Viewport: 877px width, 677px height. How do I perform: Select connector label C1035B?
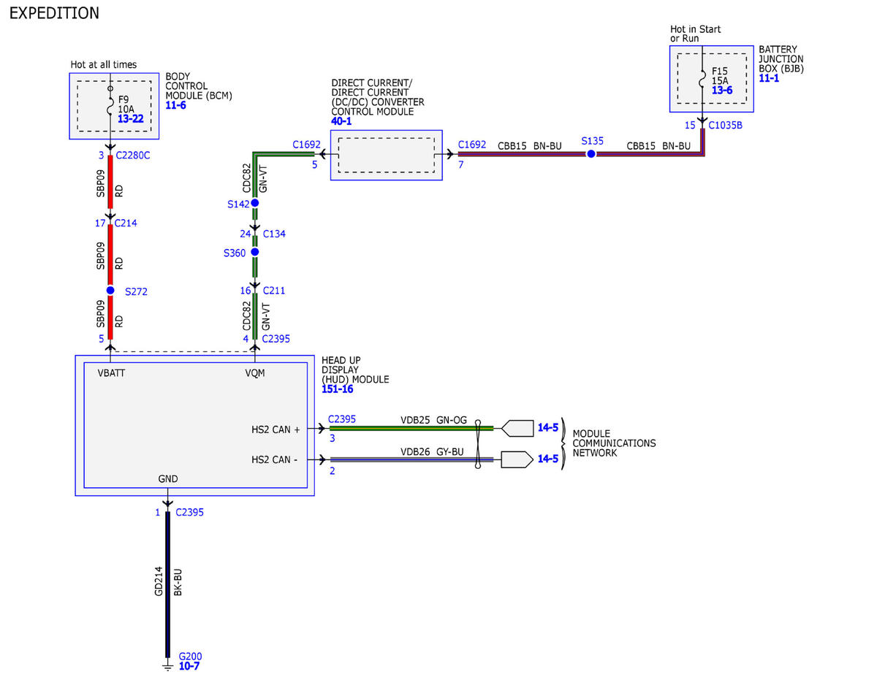726,125
